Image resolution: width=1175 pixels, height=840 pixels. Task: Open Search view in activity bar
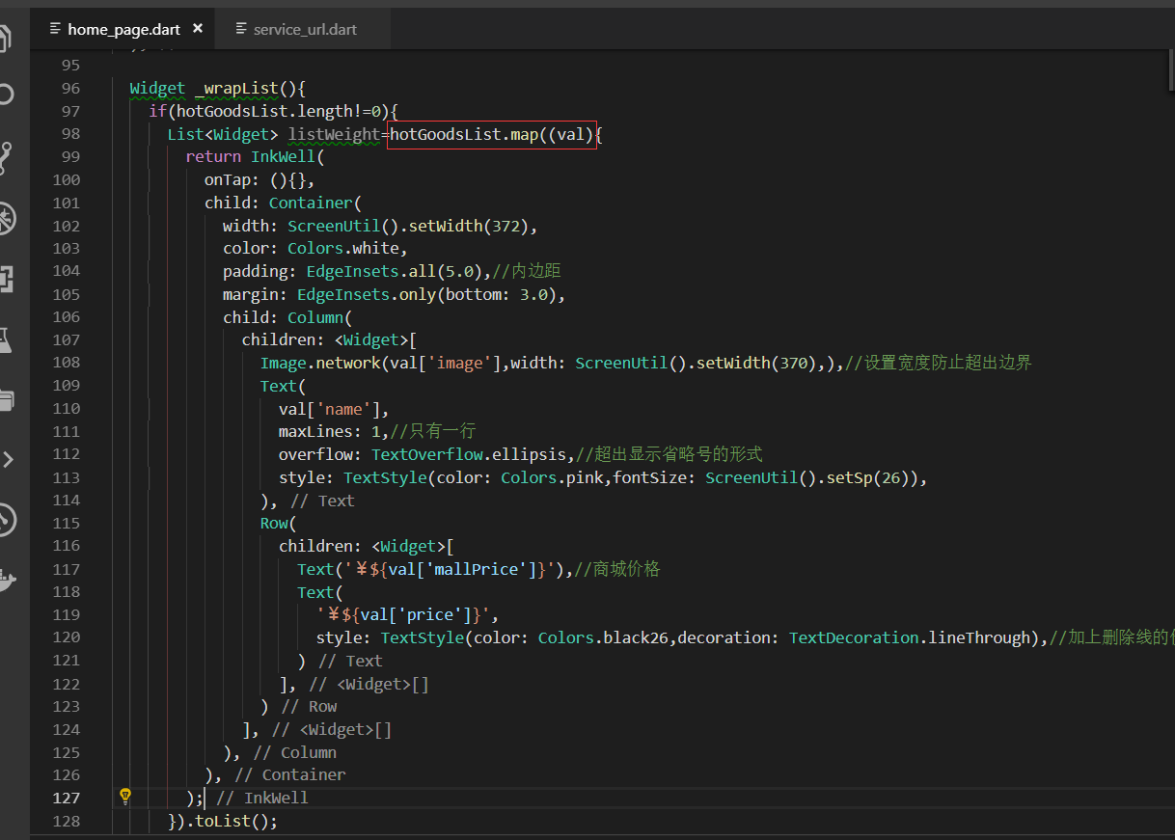pos(4,95)
